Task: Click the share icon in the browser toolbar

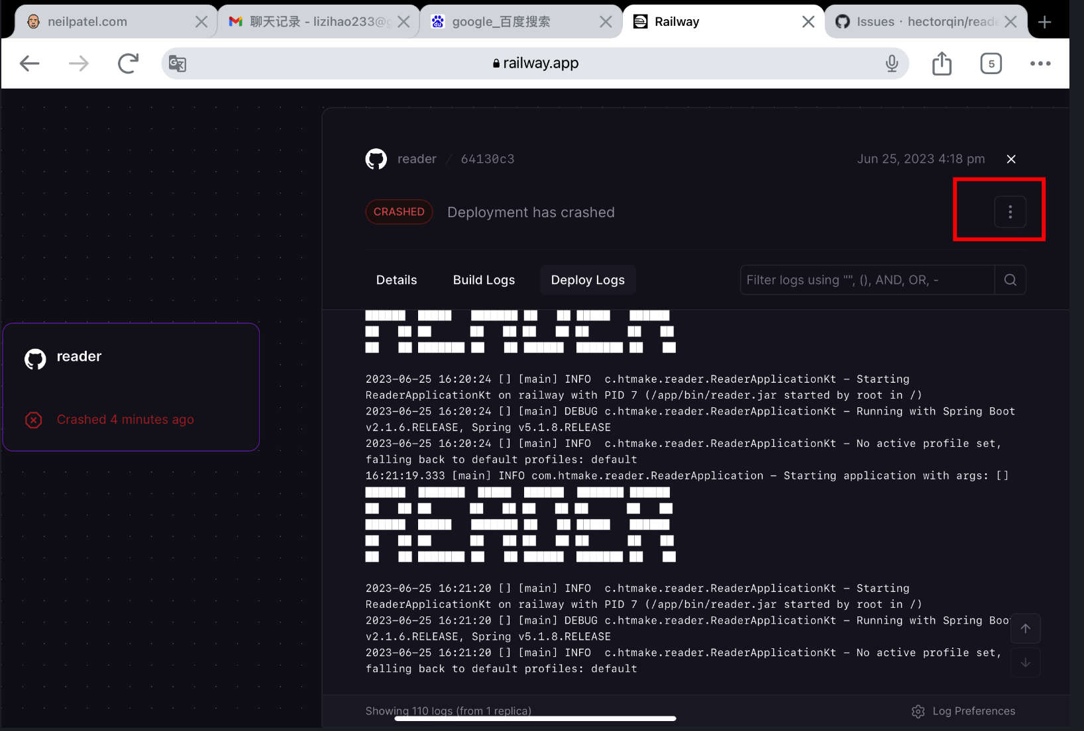Action: [x=941, y=63]
